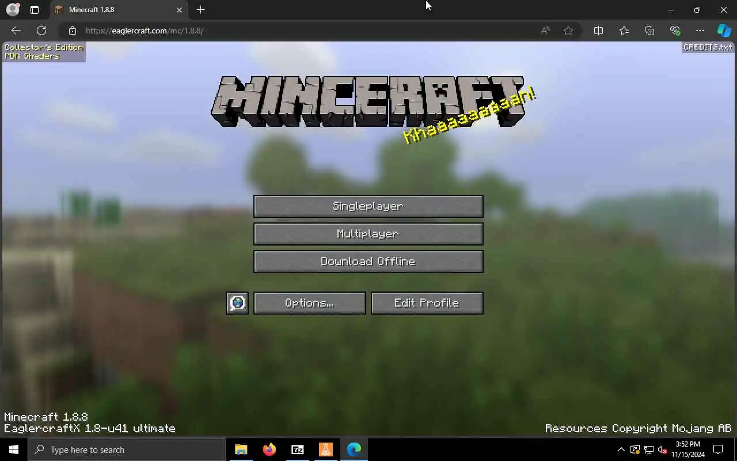737x461 pixels.
Task: Open the notification center icon
Action: tap(718, 449)
